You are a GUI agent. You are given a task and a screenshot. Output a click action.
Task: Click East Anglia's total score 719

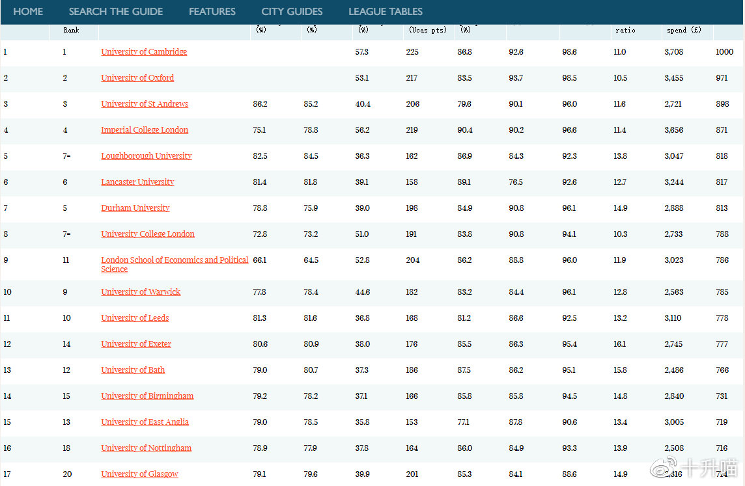click(x=722, y=424)
